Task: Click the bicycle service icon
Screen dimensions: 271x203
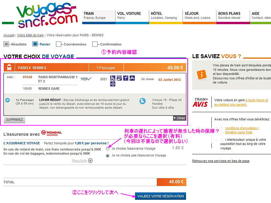Action: [132, 78]
